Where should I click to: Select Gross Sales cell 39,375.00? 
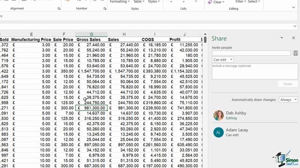tap(91, 98)
